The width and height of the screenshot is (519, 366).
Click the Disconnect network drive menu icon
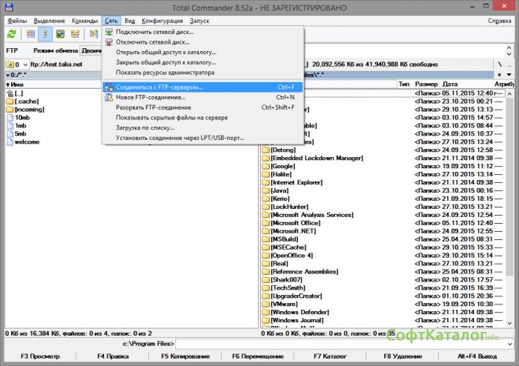[x=109, y=42]
